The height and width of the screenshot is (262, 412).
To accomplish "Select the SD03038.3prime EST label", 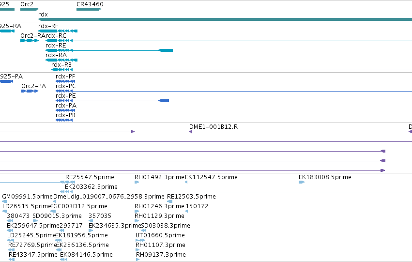I will pyautogui.click(x=166, y=226).
